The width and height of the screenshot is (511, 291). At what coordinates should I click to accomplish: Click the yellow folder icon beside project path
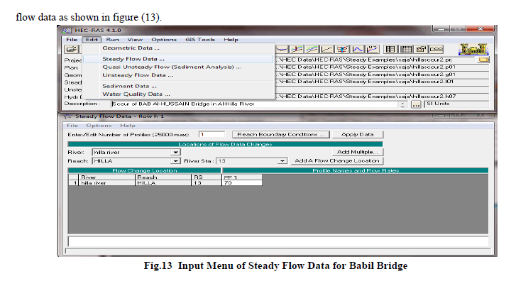(x=484, y=60)
